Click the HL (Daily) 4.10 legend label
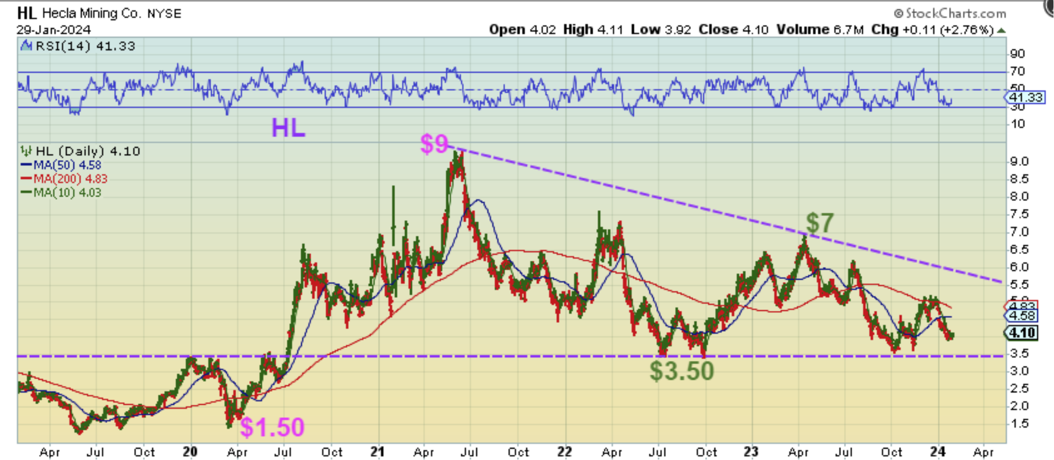 click(88, 151)
